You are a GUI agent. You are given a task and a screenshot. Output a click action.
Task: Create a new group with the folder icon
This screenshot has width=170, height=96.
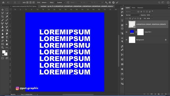[x=159, y=94]
